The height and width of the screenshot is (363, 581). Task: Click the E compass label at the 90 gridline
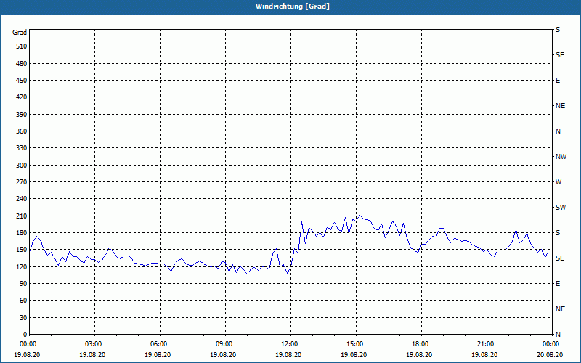point(558,283)
